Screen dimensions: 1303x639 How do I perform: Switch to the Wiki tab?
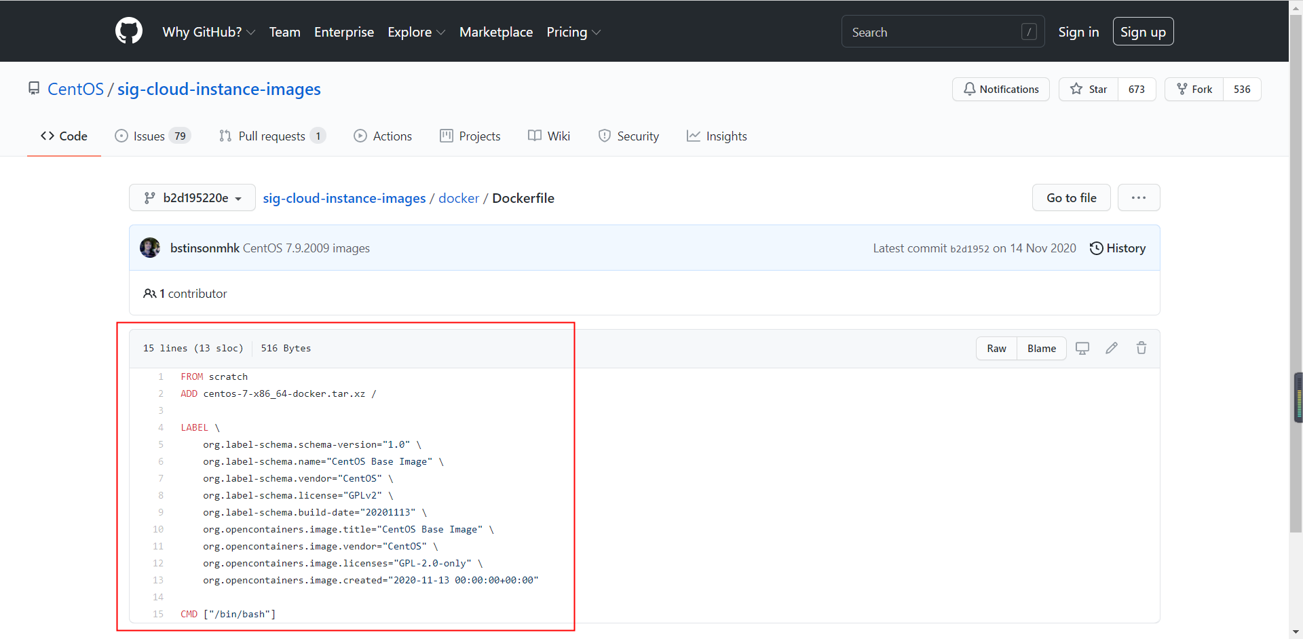549,136
